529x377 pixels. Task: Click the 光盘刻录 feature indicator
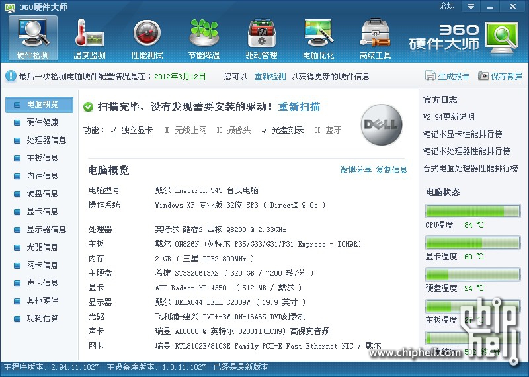pos(283,130)
